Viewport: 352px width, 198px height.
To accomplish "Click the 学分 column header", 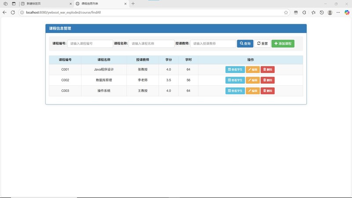I will (x=169, y=60).
